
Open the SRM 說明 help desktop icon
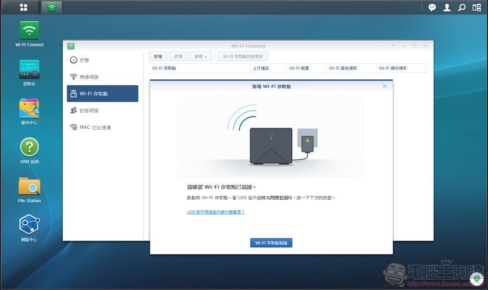tap(29, 150)
